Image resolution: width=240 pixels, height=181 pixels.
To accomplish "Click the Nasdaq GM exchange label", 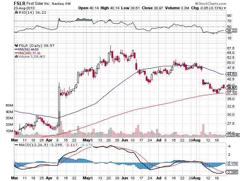I will [61, 4].
